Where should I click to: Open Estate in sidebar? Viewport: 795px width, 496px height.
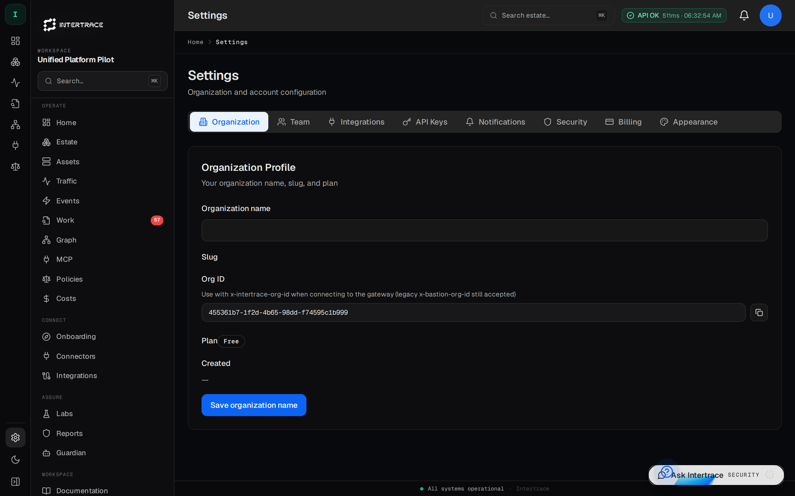102,142
